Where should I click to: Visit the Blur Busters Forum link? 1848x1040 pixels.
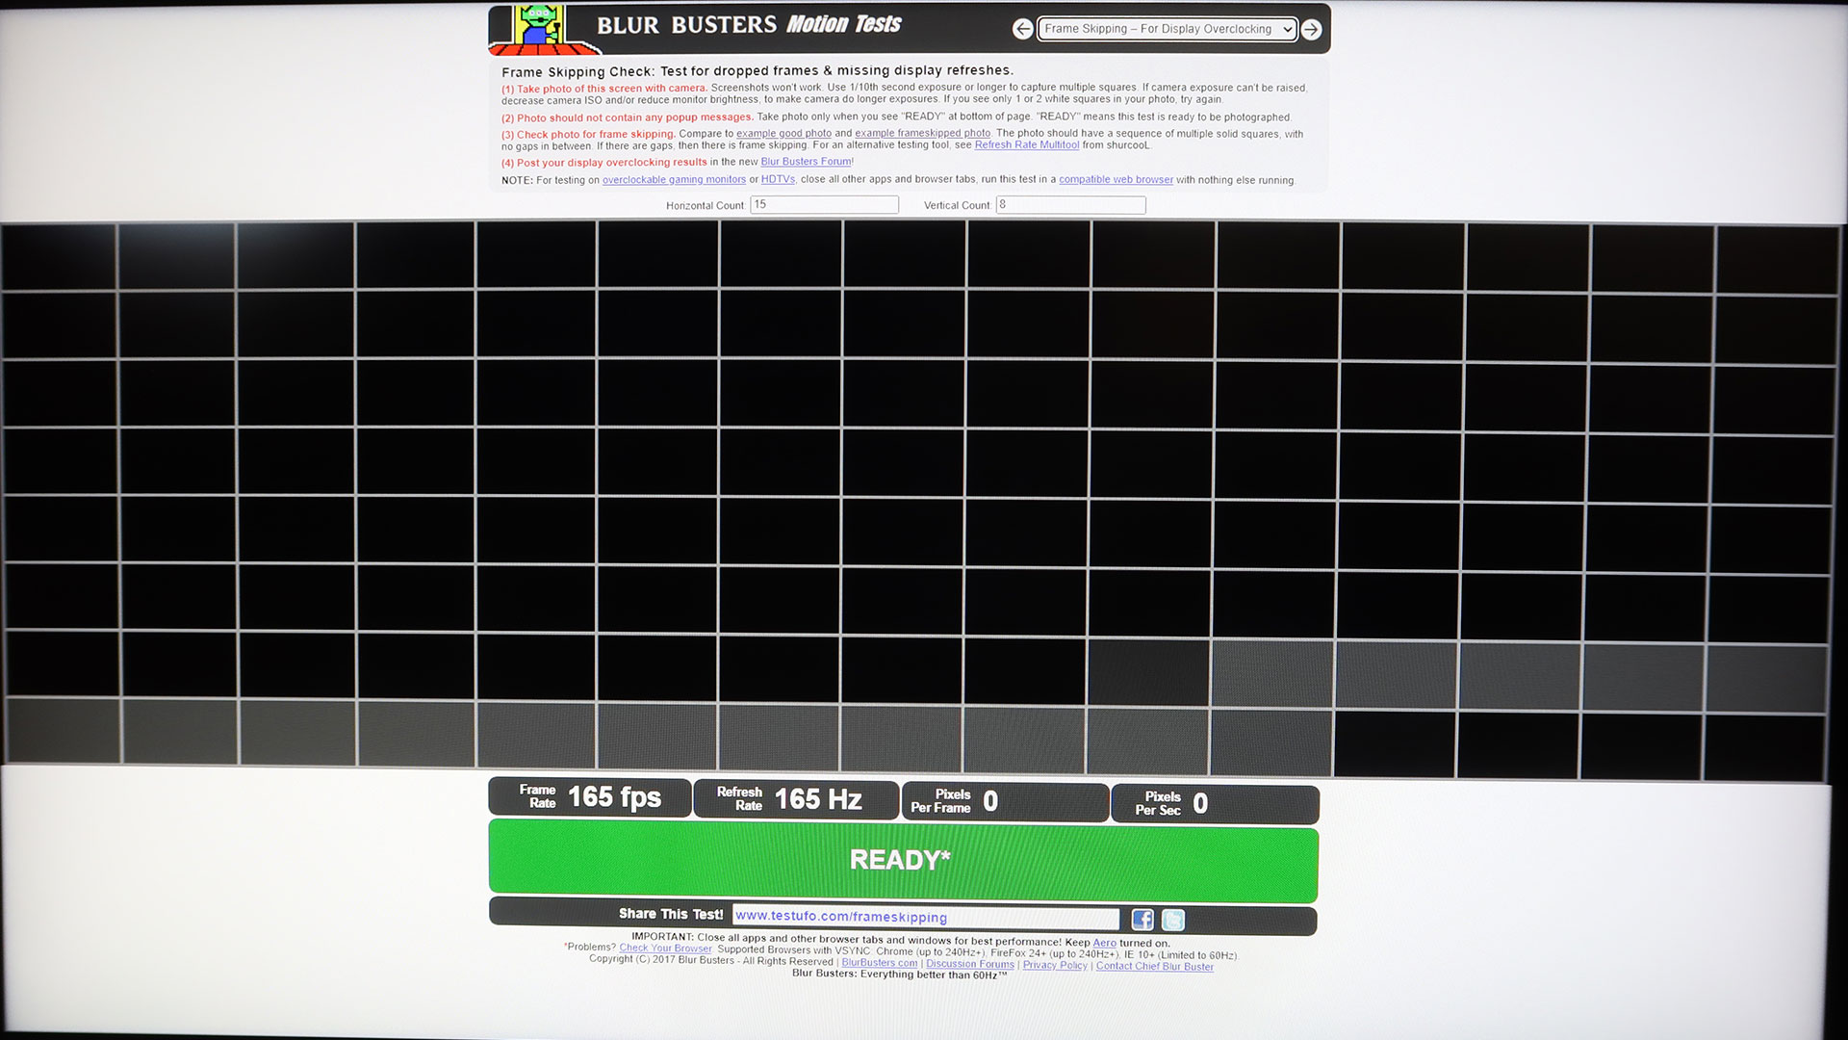806,162
